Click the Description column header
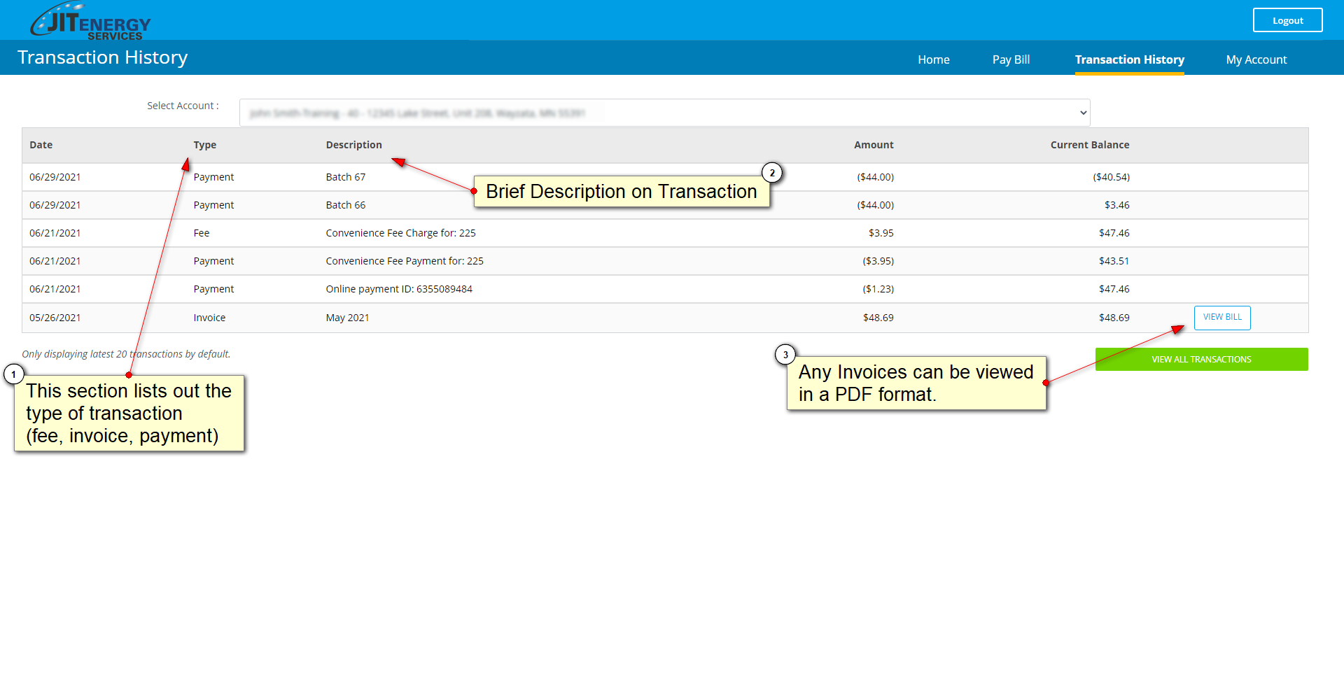 pyautogui.click(x=353, y=145)
